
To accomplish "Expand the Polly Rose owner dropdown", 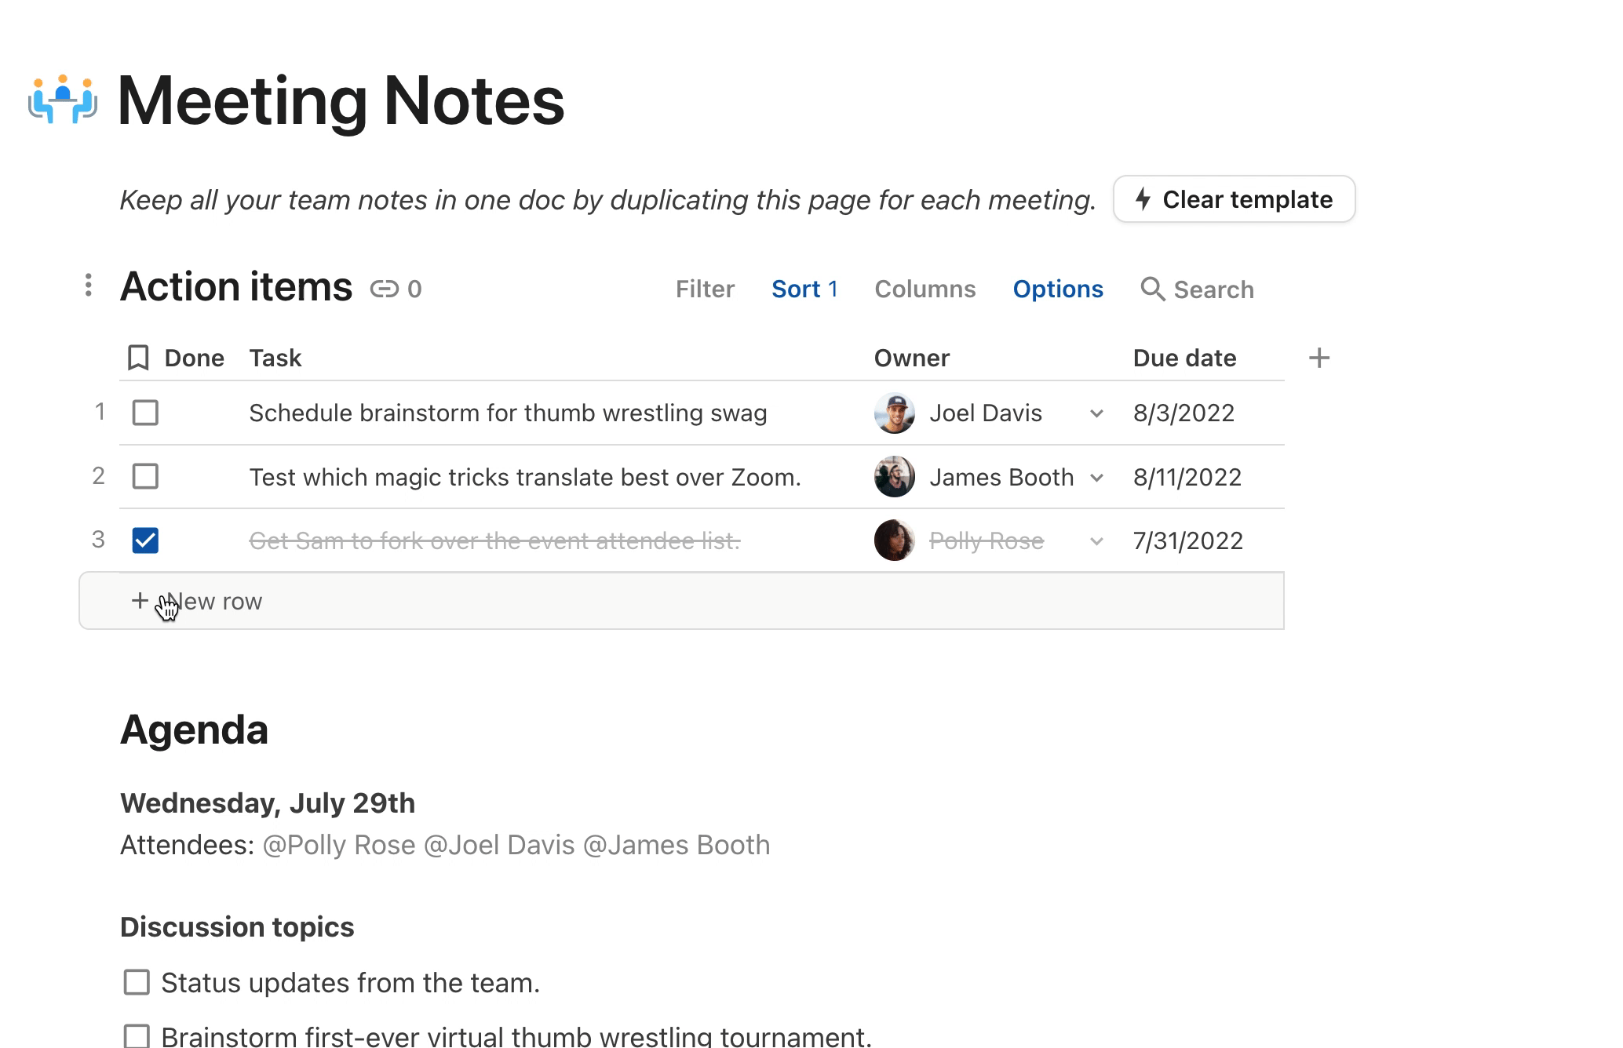I will pyautogui.click(x=1097, y=541).
